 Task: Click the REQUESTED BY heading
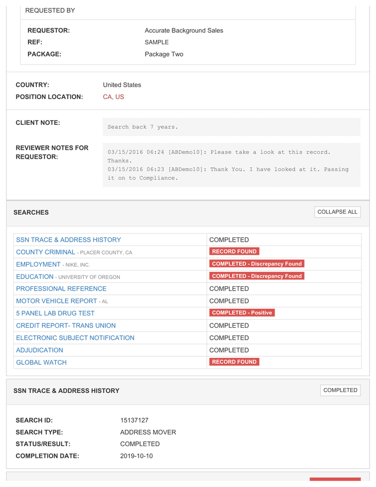tap(50, 11)
